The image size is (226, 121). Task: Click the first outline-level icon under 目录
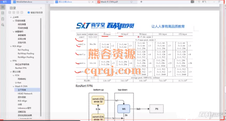click(10, 12)
